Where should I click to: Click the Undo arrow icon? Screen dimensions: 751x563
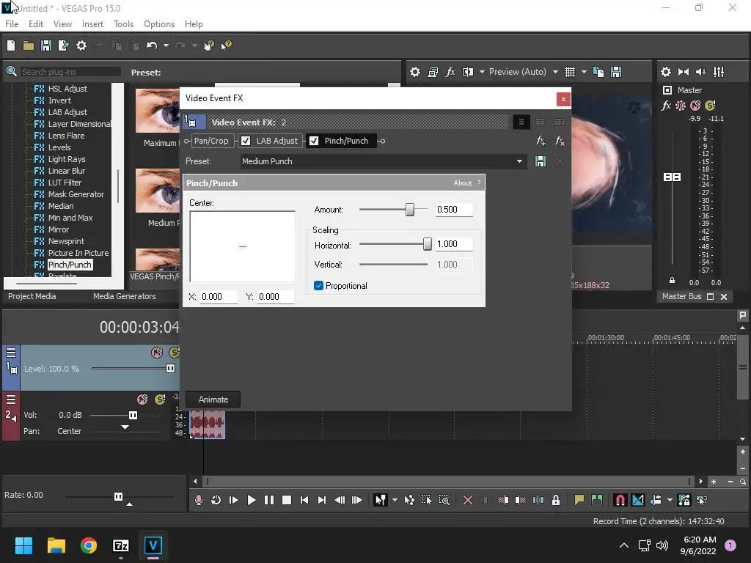pyautogui.click(x=152, y=45)
